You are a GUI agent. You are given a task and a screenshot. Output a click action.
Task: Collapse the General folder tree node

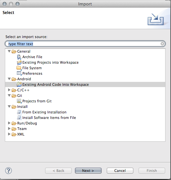tap(9, 51)
